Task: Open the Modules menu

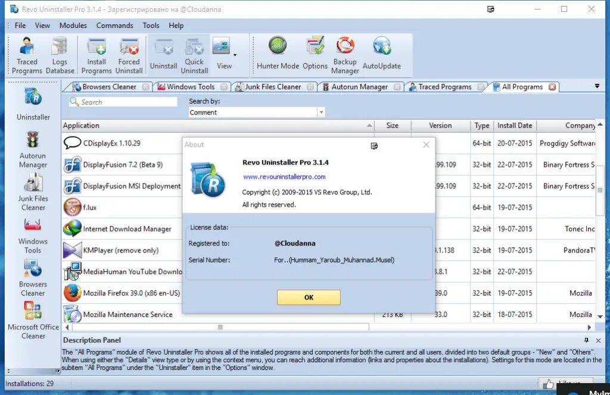Action: pos(73,25)
